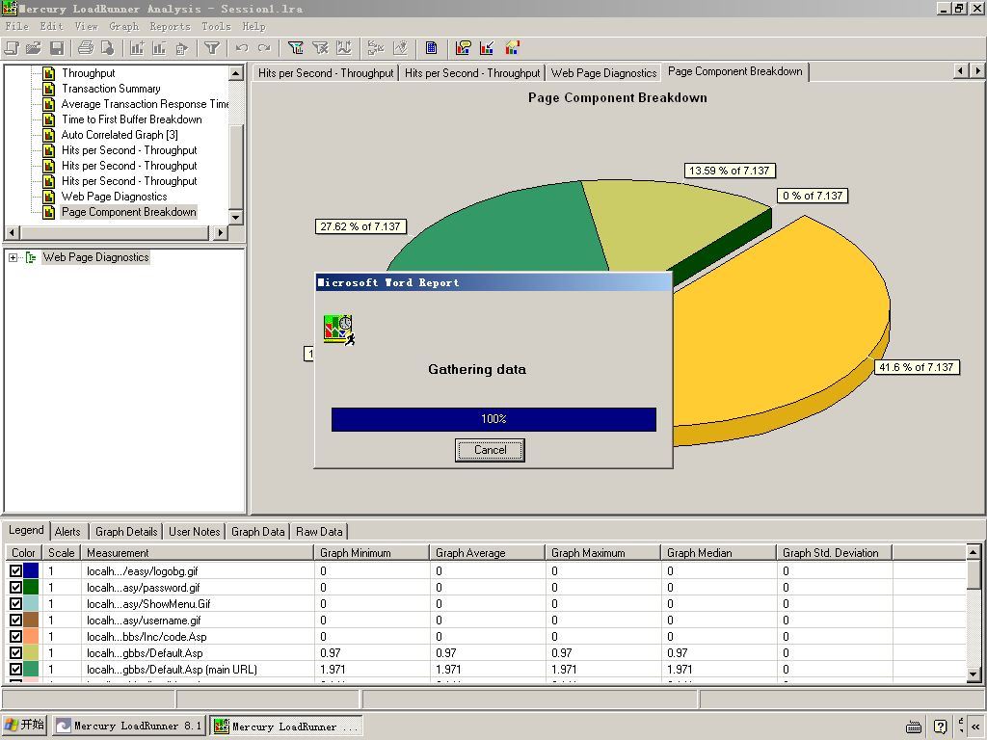
Task: Click the New session toolbar icon
Action: coord(12,48)
